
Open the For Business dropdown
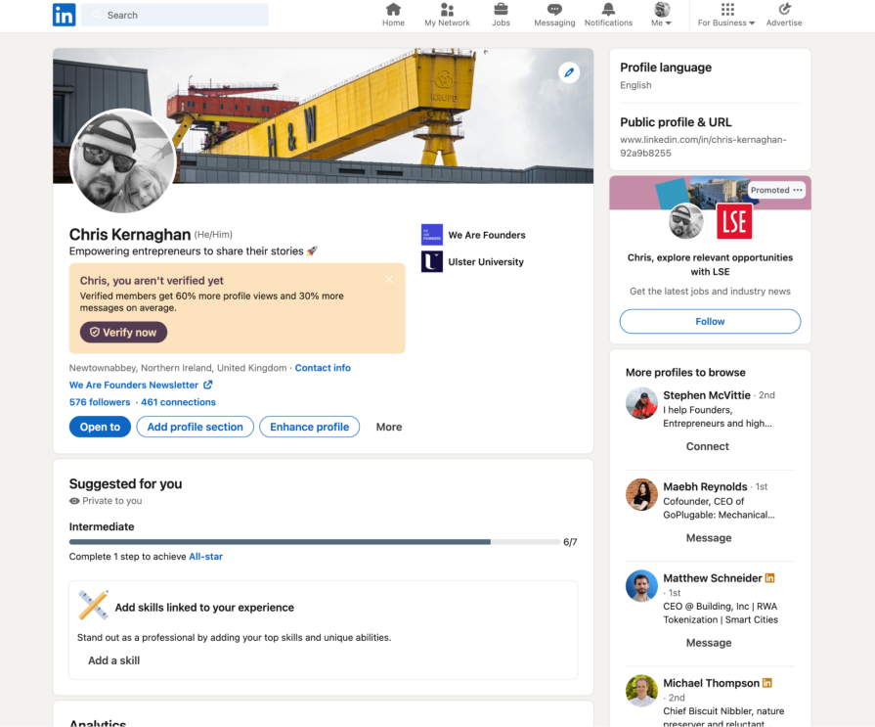tap(725, 15)
